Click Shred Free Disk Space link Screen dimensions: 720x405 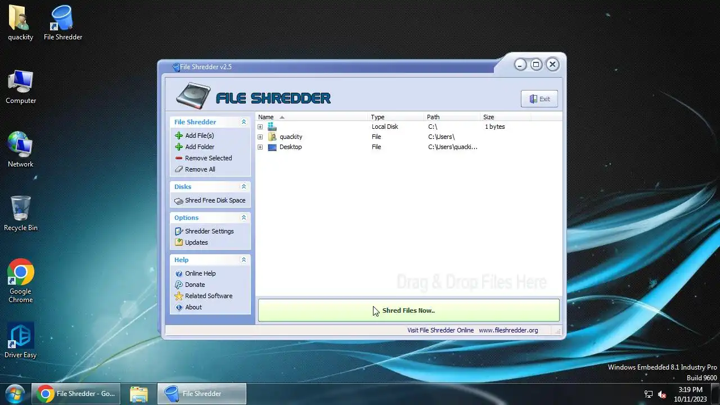215,201
